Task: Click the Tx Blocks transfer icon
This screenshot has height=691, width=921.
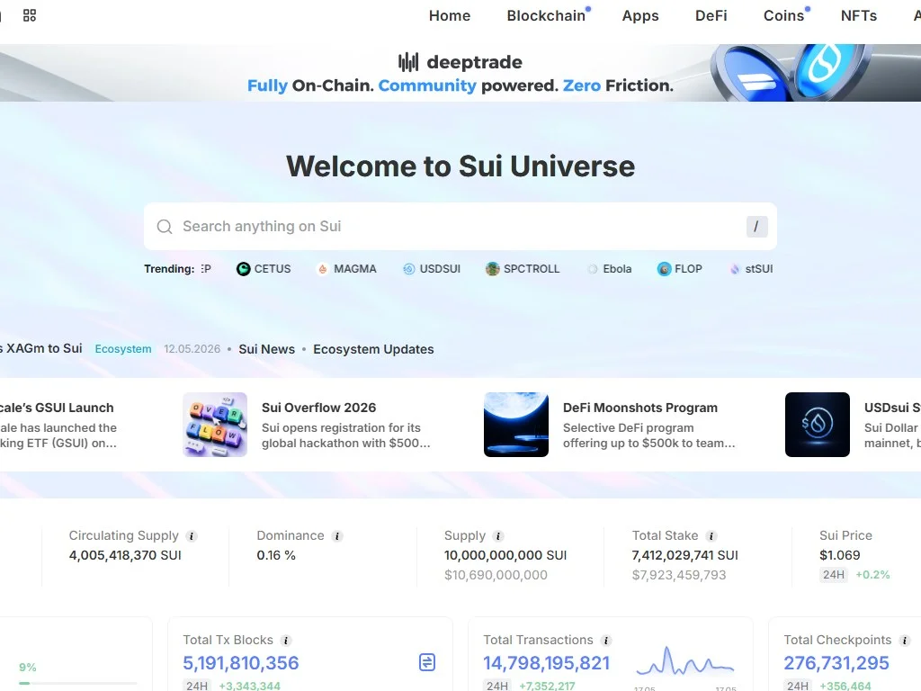Action: 427,662
